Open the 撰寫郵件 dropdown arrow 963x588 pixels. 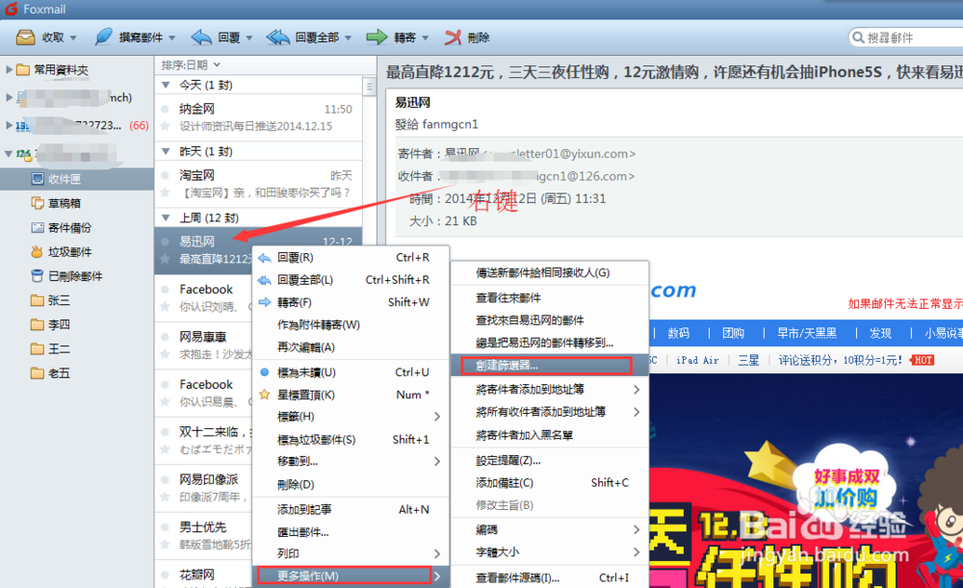click(172, 38)
